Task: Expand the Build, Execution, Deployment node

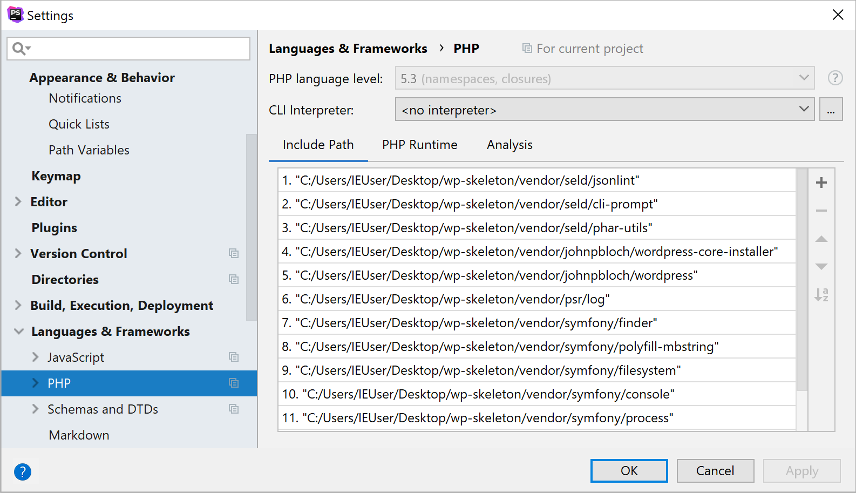Action: pyautogui.click(x=18, y=306)
